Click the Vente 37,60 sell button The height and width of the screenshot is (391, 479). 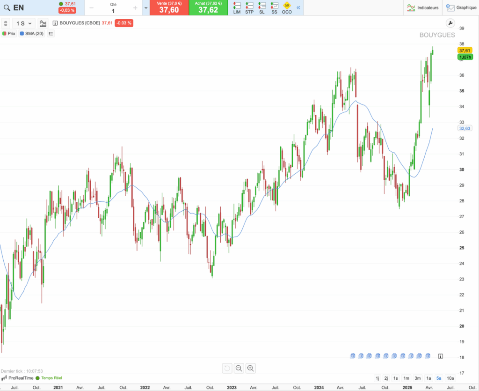[x=169, y=7]
